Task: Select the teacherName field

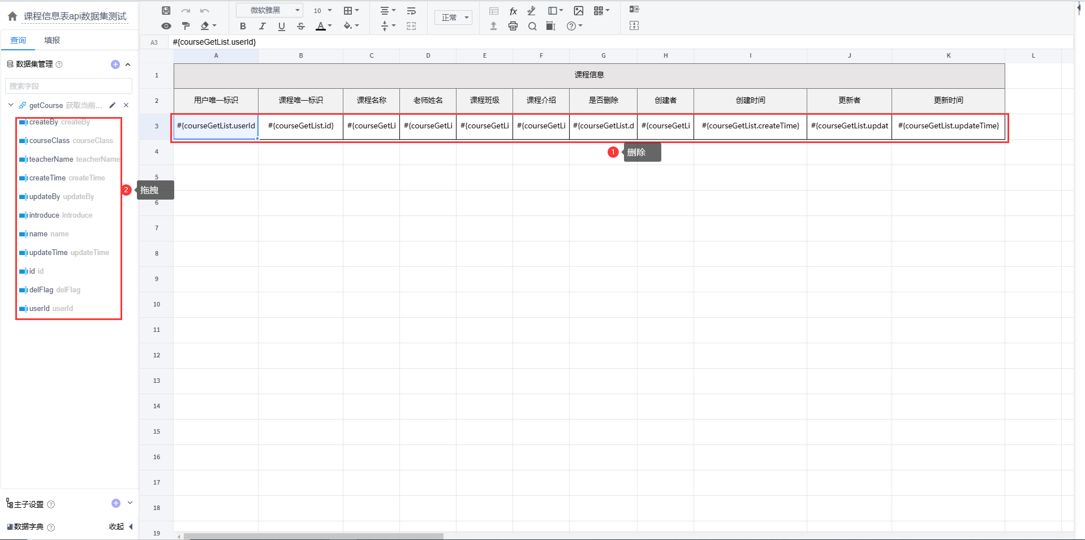Action: [70, 159]
